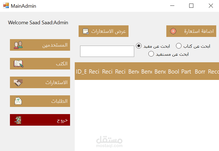Click the handshake icon for borrowings
219x151 pixels.
coord(18,82)
